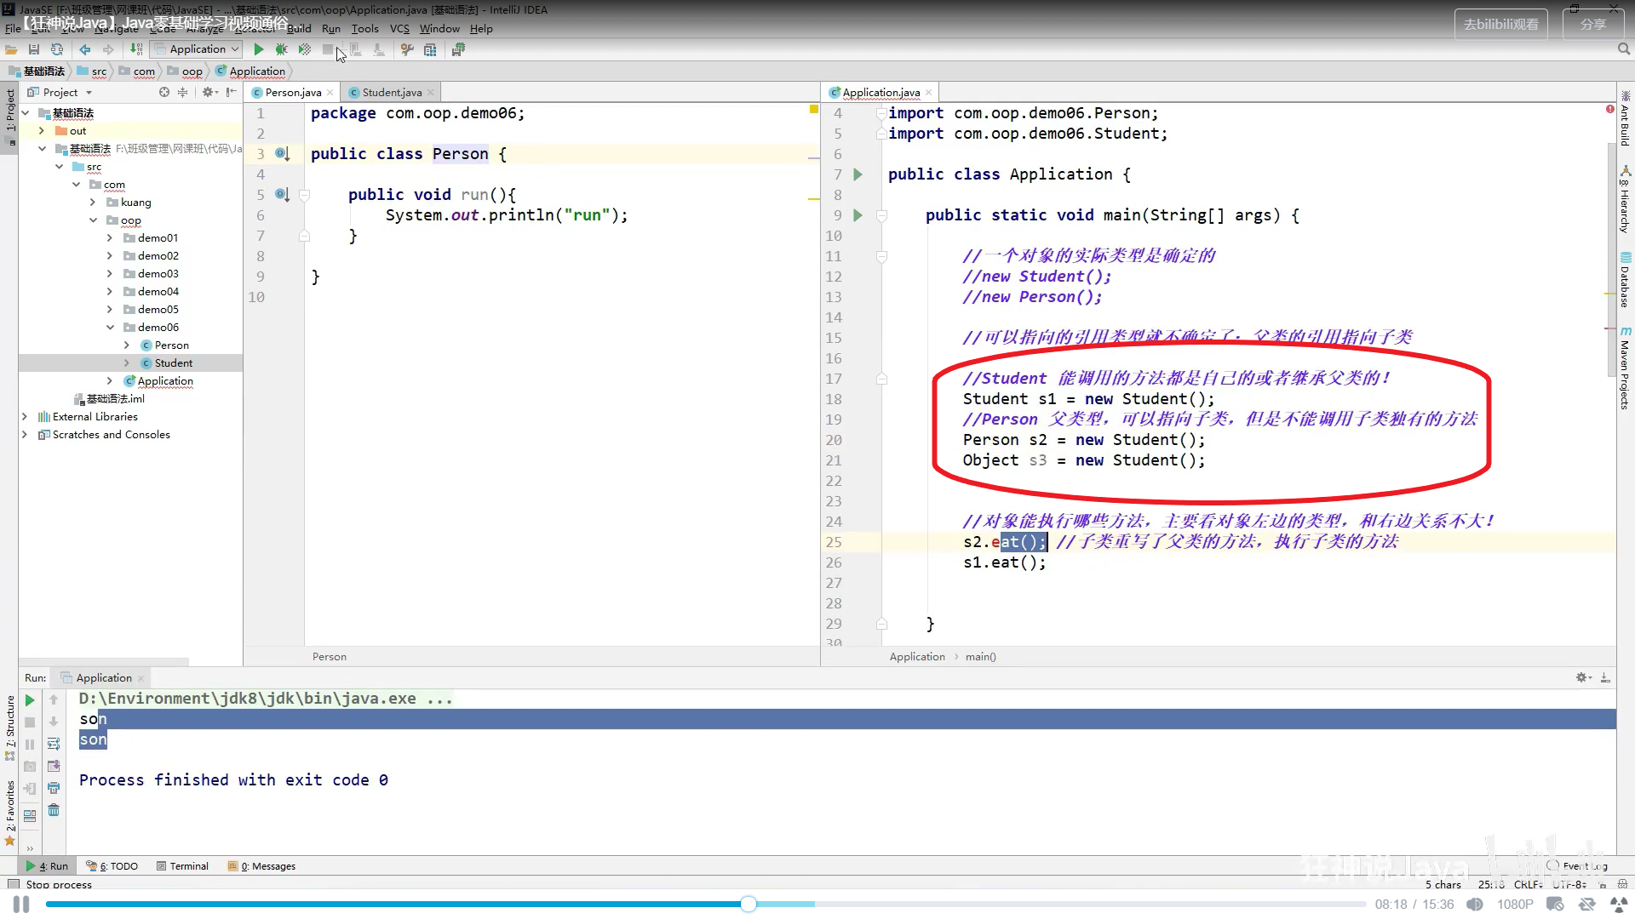This screenshot has width=1635, height=919.
Task: Open the Tools menu
Action: 364,28
